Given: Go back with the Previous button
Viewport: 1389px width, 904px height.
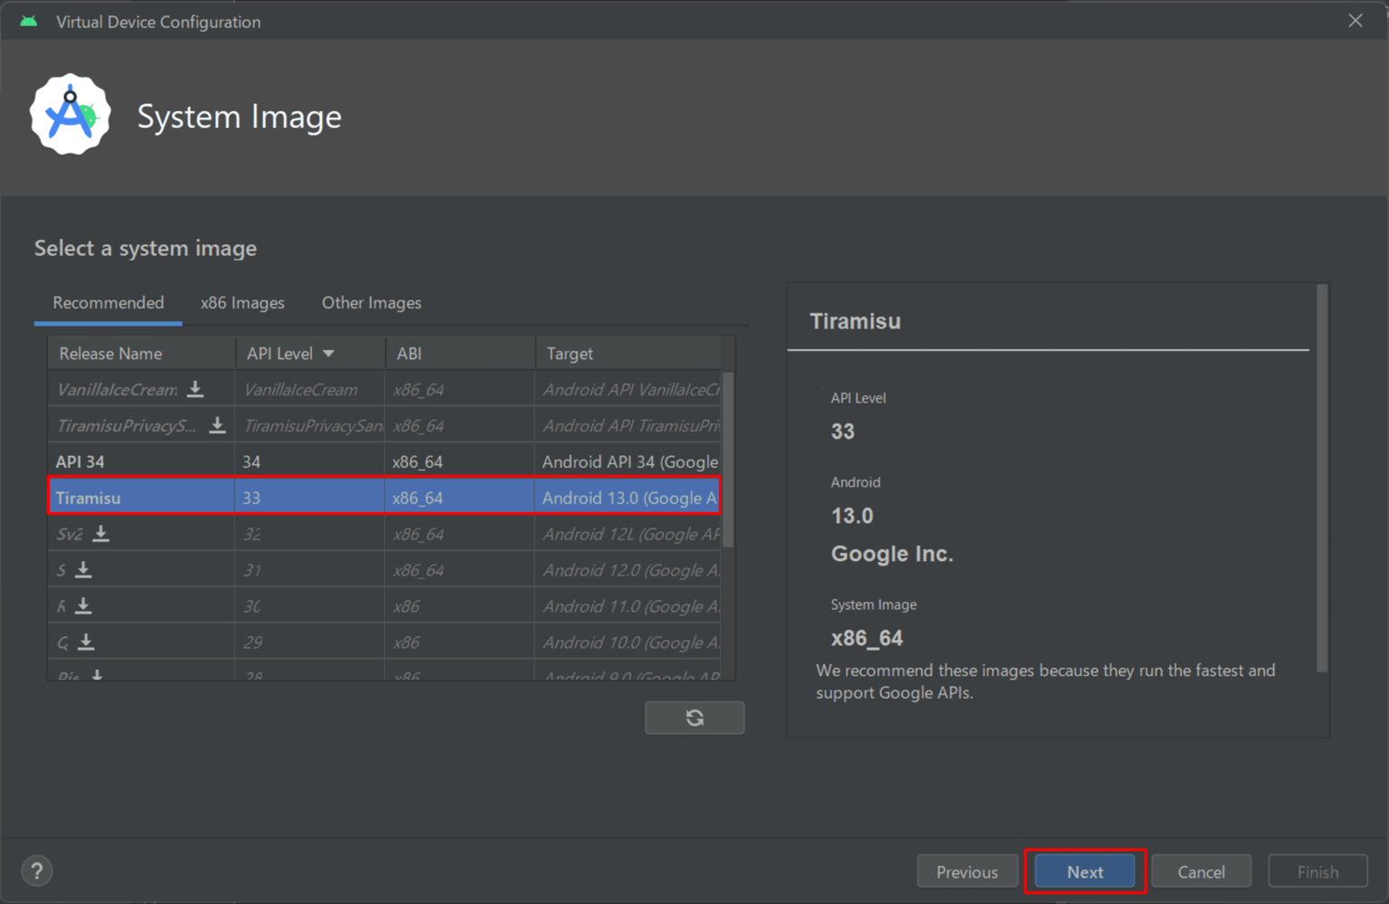Looking at the screenshot, I should [x=967, y=871].
